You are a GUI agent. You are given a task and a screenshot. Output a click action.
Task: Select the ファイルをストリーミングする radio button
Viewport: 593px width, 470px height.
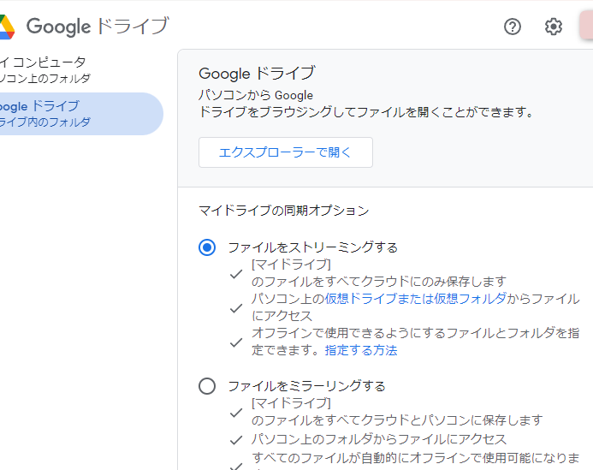(x=207, y=247)
